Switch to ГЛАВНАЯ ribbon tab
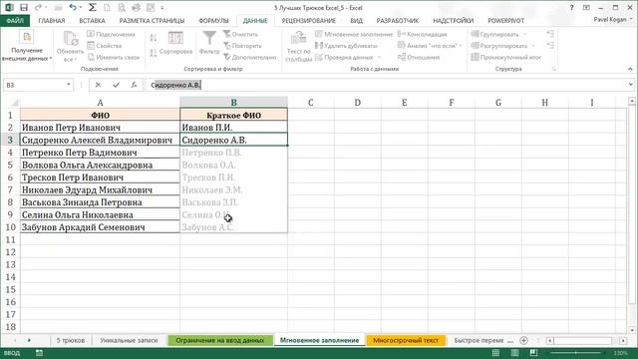This screenshot has width=638, height=359. pos(52,20)
